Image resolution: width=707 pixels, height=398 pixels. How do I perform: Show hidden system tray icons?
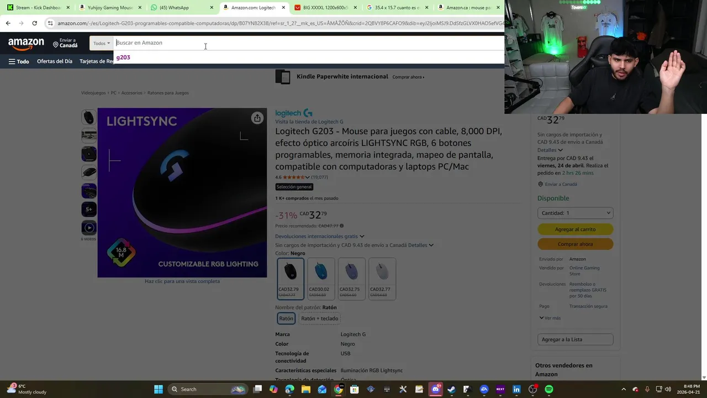[624, 389]
